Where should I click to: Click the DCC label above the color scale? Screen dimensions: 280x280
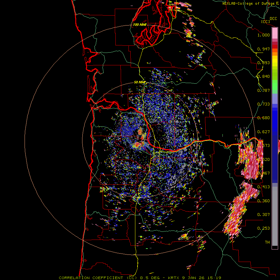(273, 19)
